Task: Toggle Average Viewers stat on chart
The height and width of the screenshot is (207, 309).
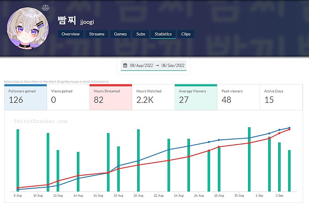Action: point(196,97)
